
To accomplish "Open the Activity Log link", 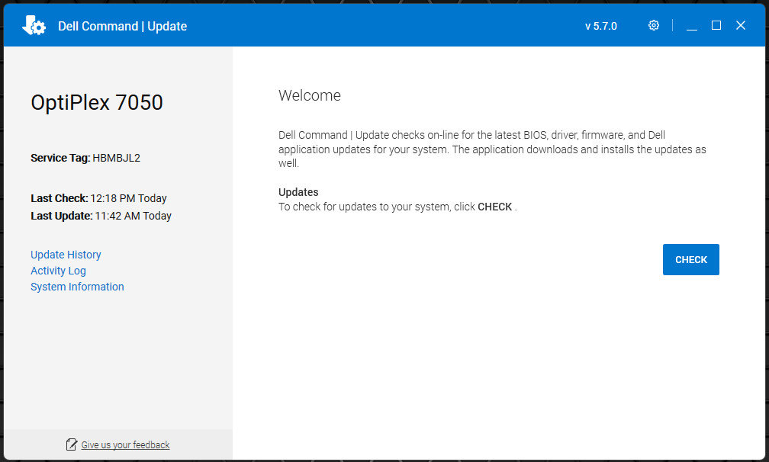I will click(58, 271).
